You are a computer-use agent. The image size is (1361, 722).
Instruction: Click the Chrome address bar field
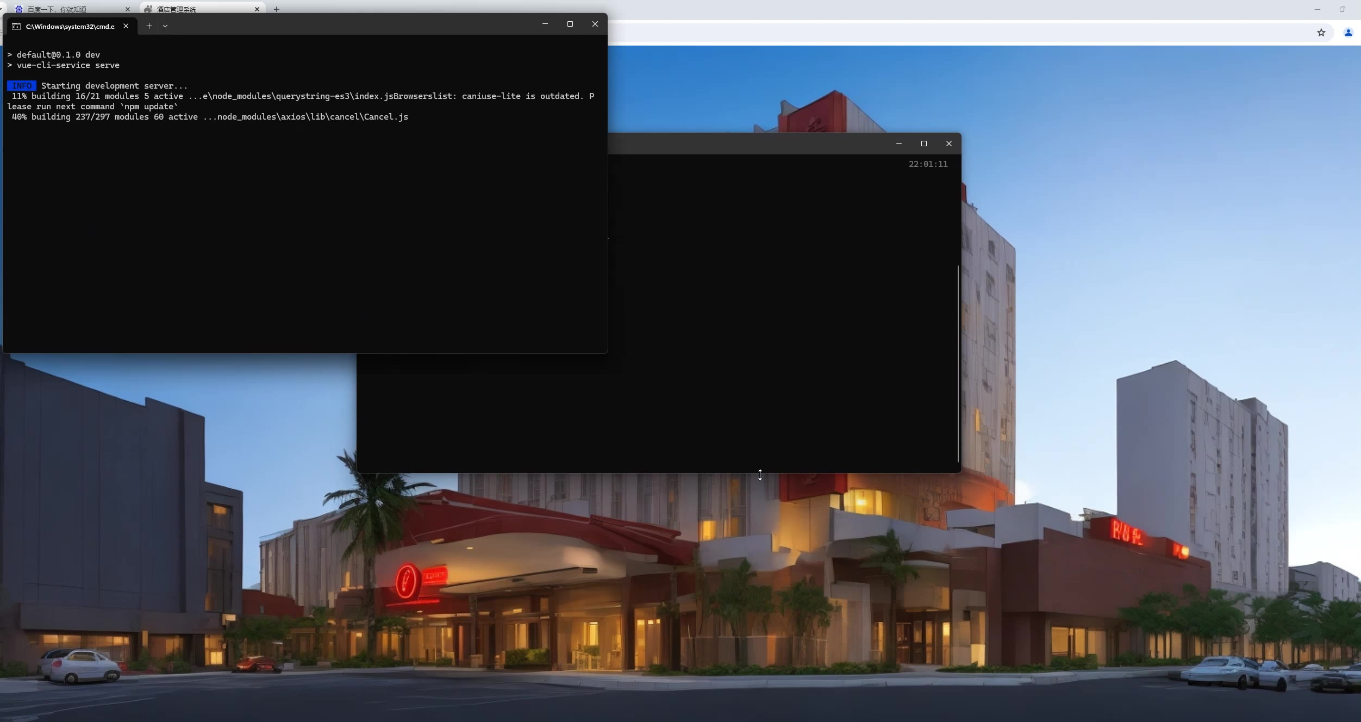[924, 33]
